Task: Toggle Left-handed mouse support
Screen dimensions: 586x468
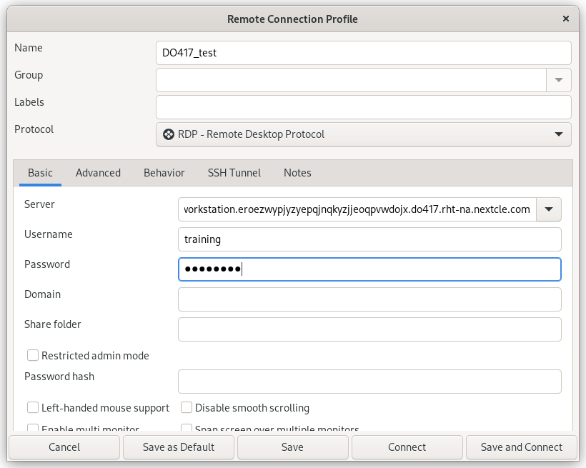Action: click(33, 408)
